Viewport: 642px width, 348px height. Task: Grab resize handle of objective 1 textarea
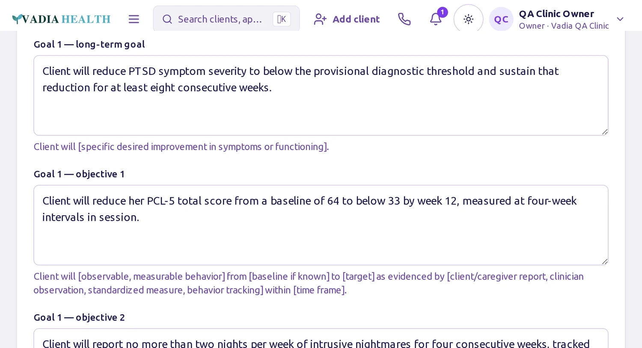(604, 262)
